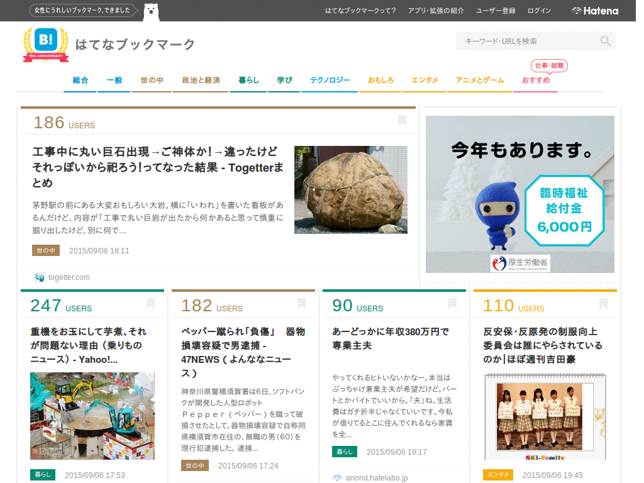This screenshot has height=483, width=644.
Task: Open the 反安保・反原発の制服向上委員会 article title
Action: (x=543, y=345)
